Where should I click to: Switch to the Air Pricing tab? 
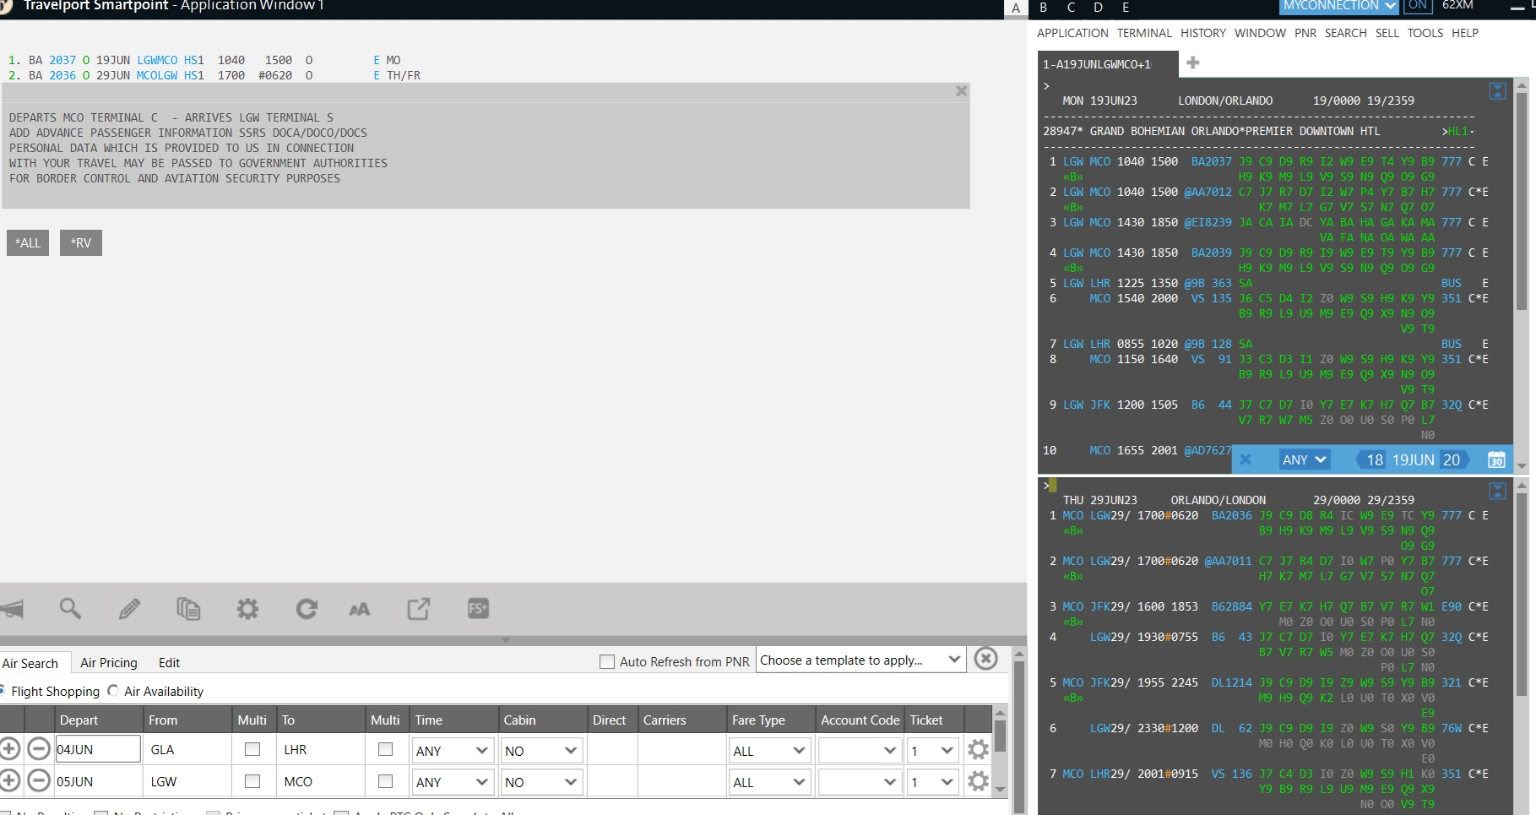point(109,662)
